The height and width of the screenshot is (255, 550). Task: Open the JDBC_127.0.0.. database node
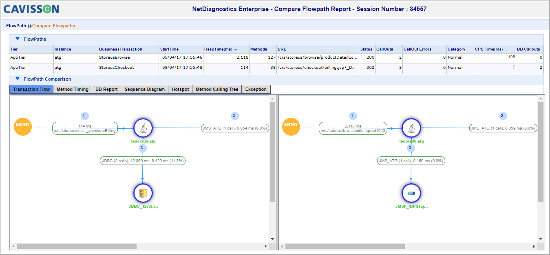(x=143, y=193)
